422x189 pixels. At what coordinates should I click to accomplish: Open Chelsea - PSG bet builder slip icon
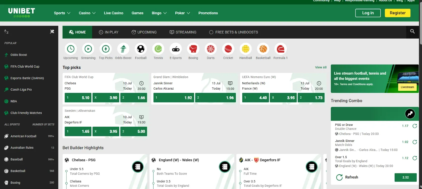click(138, 167)
